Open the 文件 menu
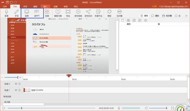The height and width of the screenshot is (111, 190). [x=5, y=7]
